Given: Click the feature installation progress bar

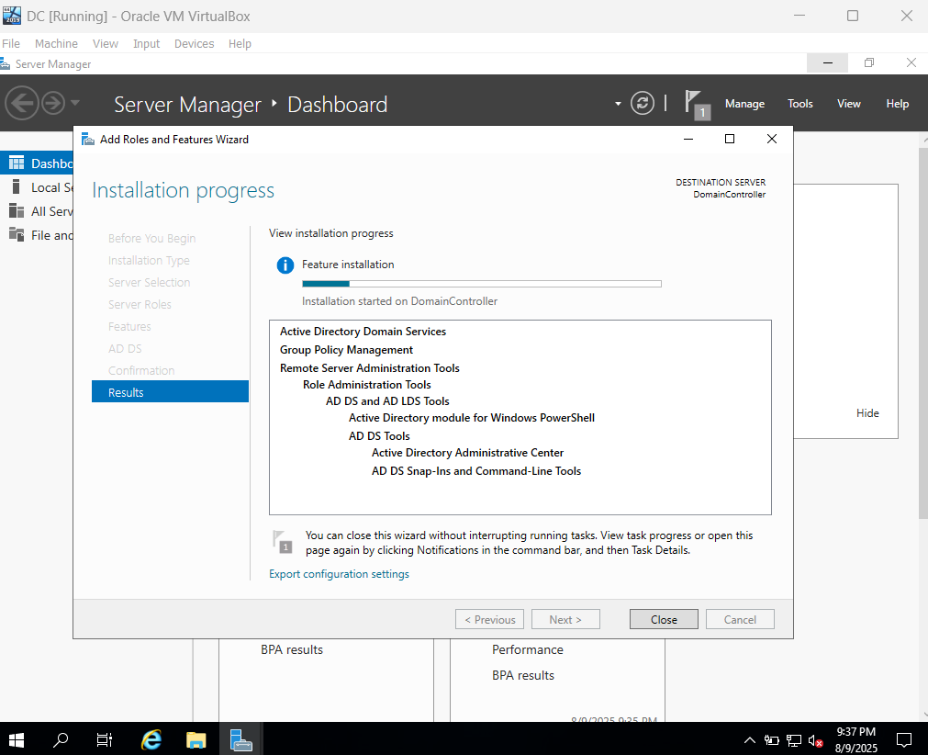Looking at the screenshot, I should click(482, 284).
